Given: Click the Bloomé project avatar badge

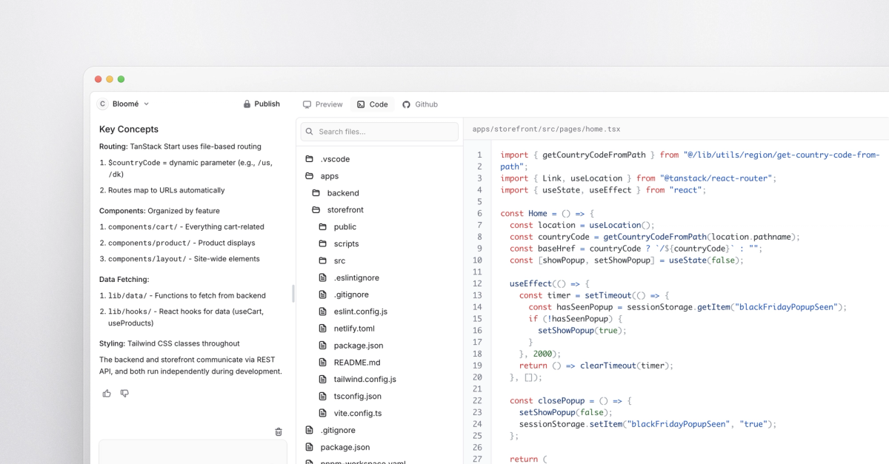Looking at the screenshot, I should [102, 104].
